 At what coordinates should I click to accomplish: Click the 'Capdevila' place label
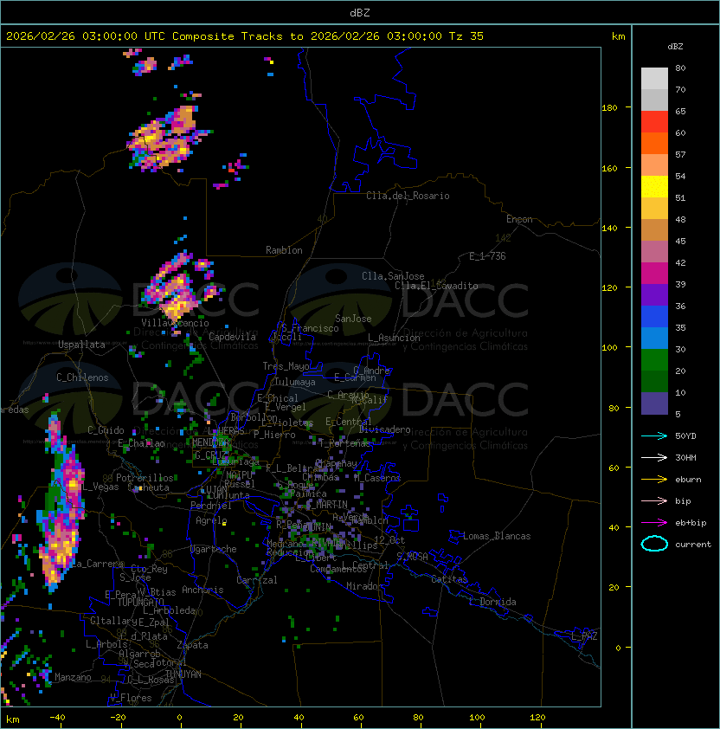[x=232, y=337]
